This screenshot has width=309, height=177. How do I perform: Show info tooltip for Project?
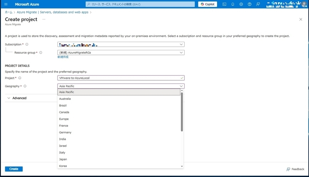point(20,78)
